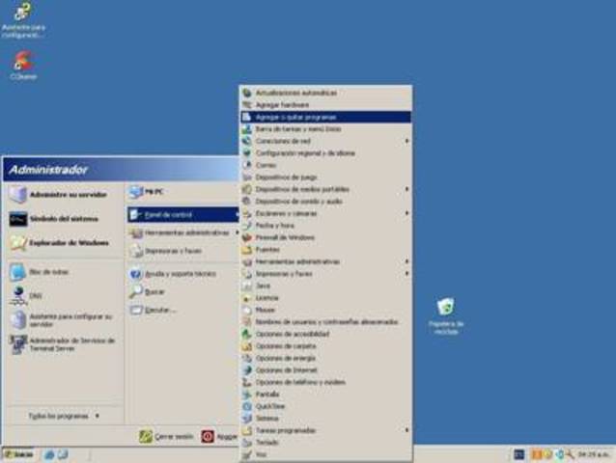Expand Dispositivos de medios portátiles submenu arrow

407,189
